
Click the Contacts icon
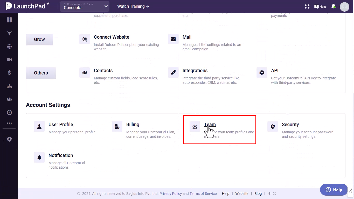click(x=85, y=73)
